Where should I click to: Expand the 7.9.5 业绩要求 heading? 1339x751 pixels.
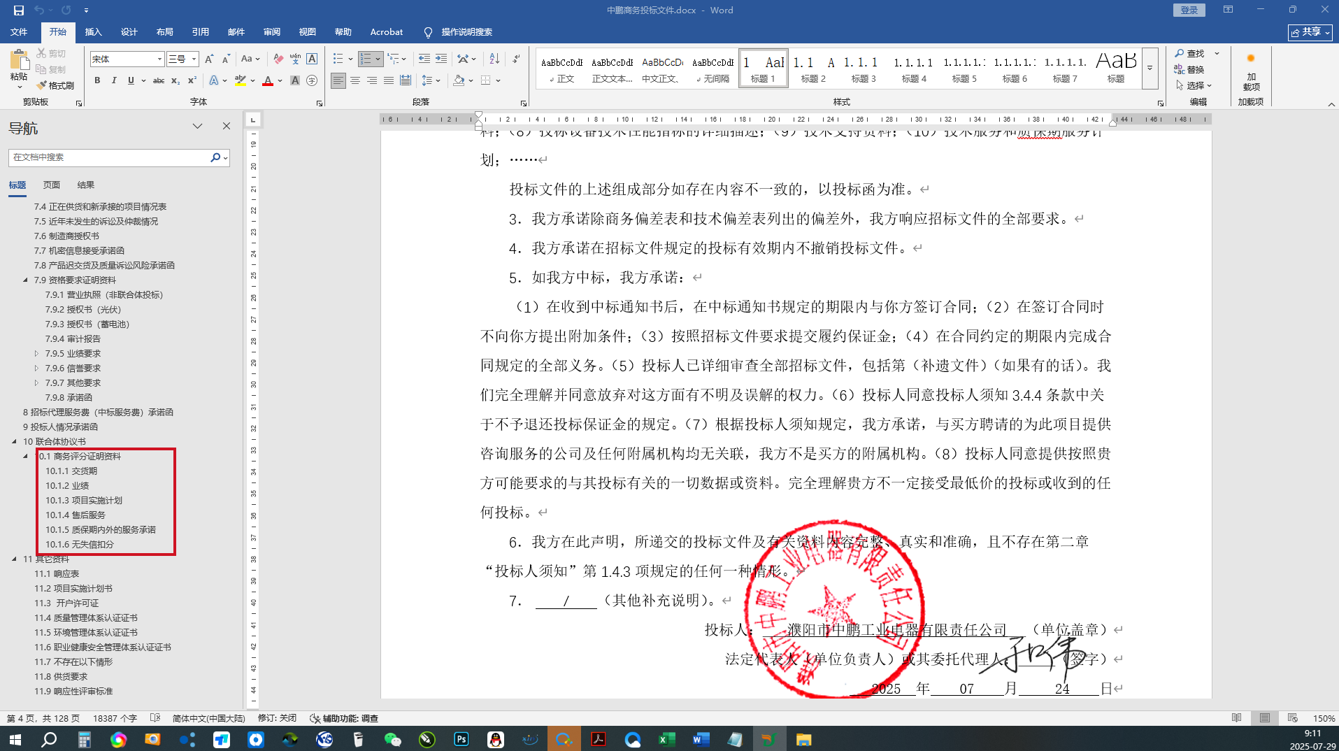pyautogui.click(x=36, y=353)
